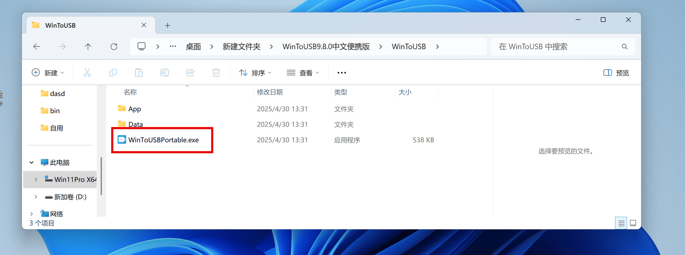The height and width of the screenshot is (255, 685).
Task: Open the See more toolbar options
Action: (342, 73)
